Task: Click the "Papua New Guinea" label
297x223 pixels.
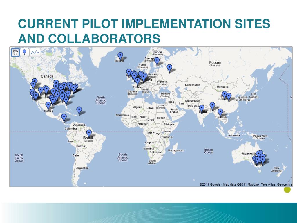Action: pyautogui.click(x=260, y=137)
